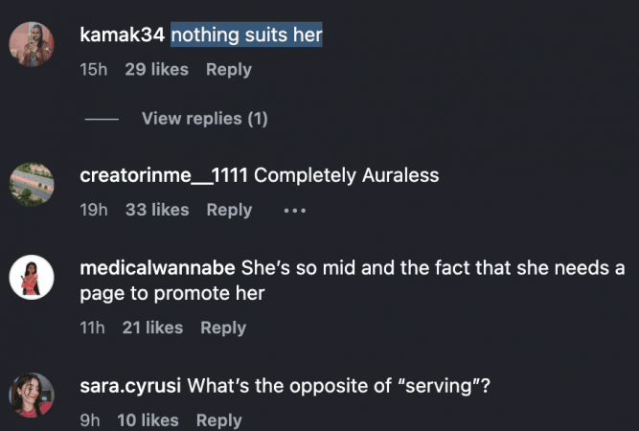The image size is (639, 431).
Task: View the 29 likes on kamak34's comment
Action: 156,70
